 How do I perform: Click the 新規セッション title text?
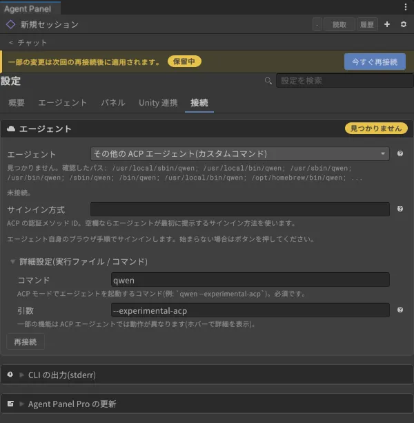click(x=50, y=25)
